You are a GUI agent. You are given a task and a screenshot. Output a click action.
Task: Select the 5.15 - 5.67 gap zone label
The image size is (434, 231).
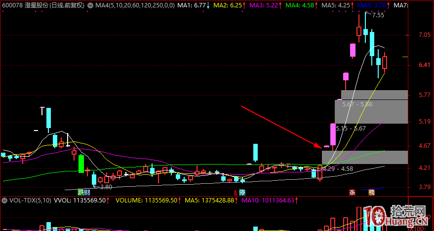pos(351,129)
